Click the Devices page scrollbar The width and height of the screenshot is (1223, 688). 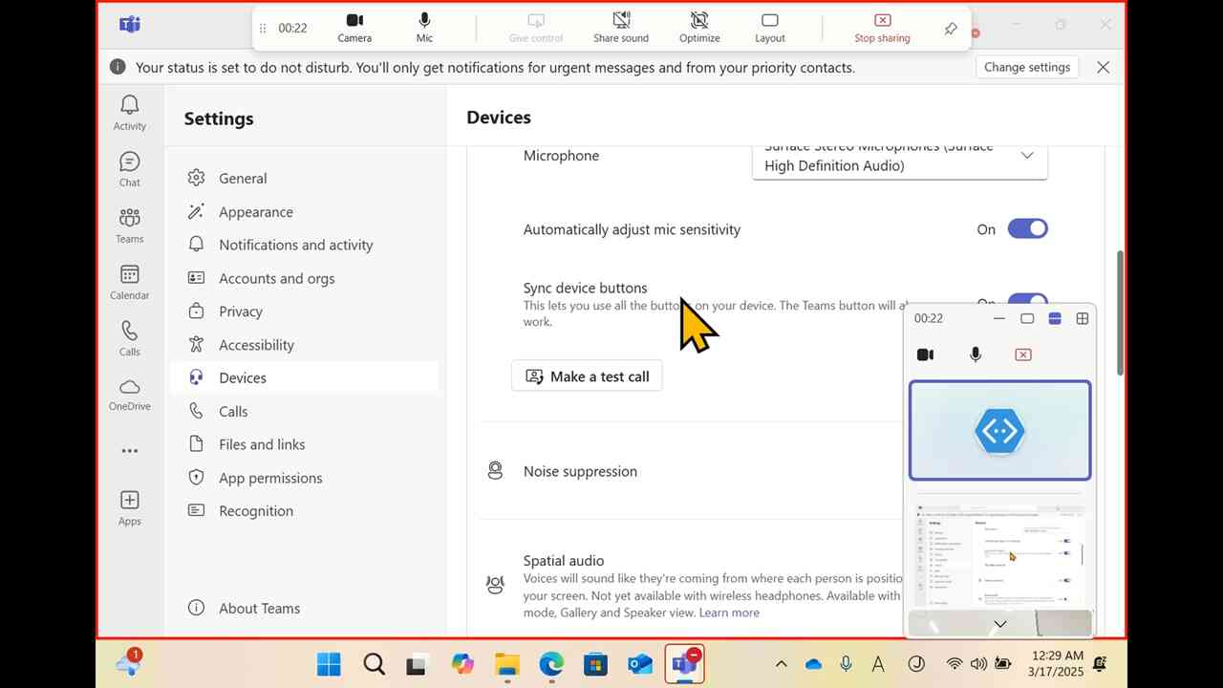point(1120,313)
